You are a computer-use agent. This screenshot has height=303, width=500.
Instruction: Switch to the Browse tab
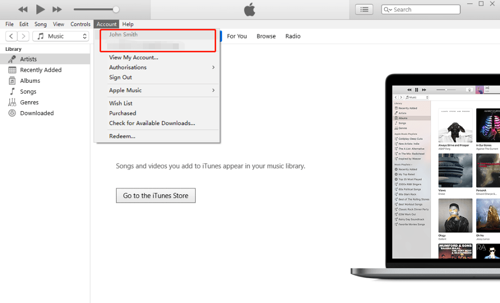[x=266, y=36]
